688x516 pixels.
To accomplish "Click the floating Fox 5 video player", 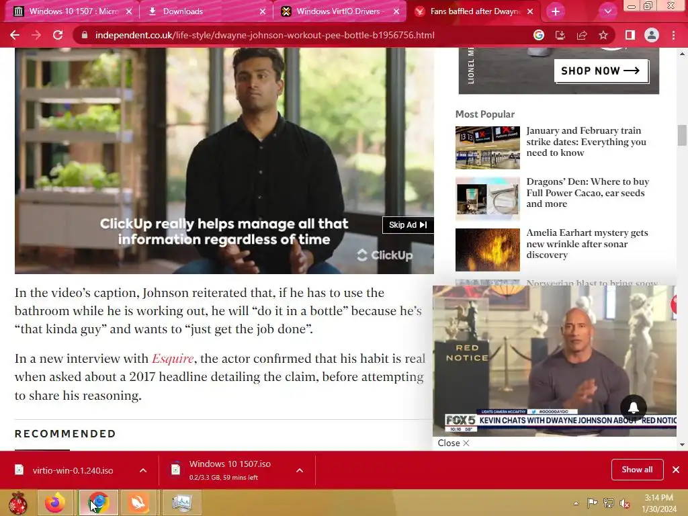I will (x=554, y=361).
